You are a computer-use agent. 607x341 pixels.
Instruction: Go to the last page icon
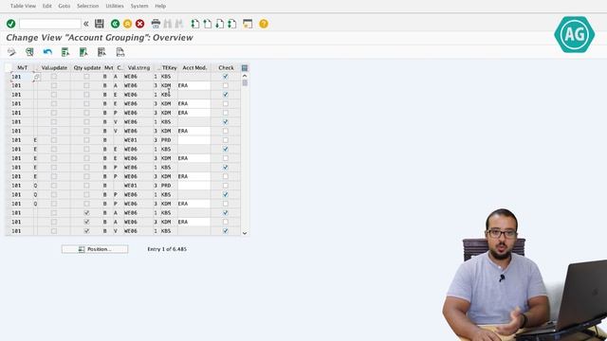(232, 24)
